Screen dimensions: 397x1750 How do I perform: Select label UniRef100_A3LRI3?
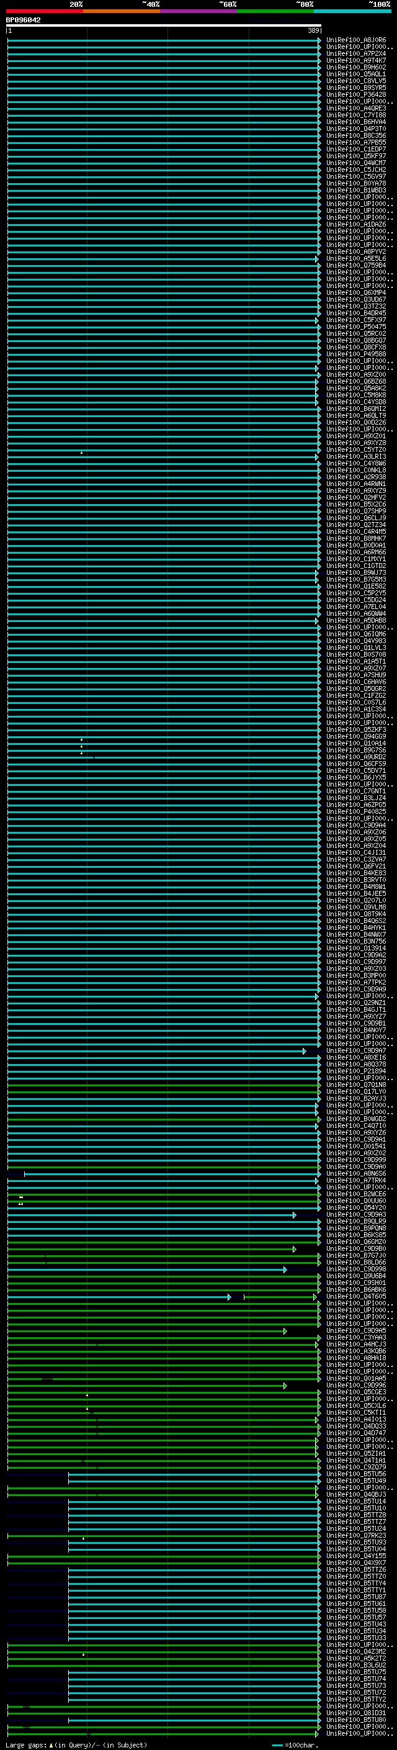pyautogui.click(x=356, y=456)
